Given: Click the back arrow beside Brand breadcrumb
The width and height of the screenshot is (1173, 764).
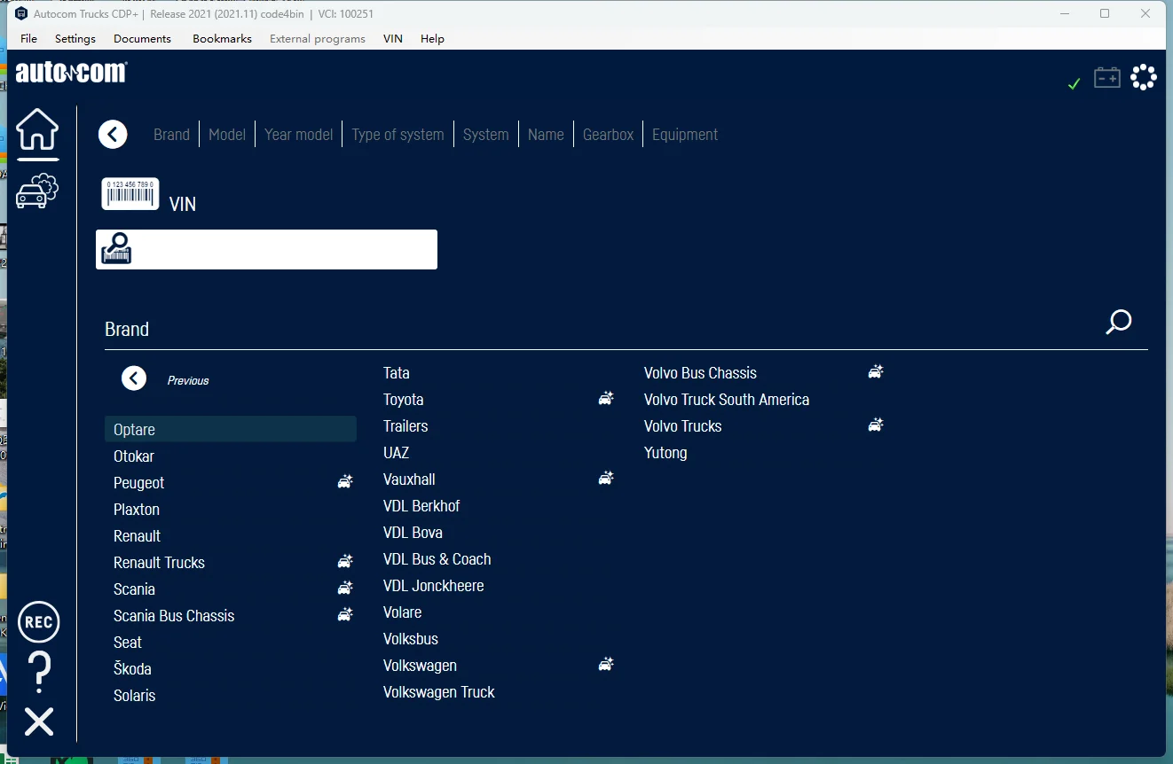Looking at the screenshot, I should click(113, 135).
